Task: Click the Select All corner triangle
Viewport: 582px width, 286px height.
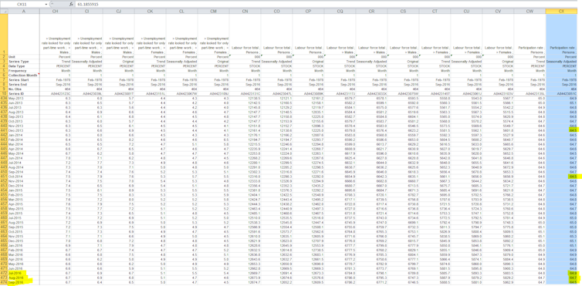Action: (4, 12)
